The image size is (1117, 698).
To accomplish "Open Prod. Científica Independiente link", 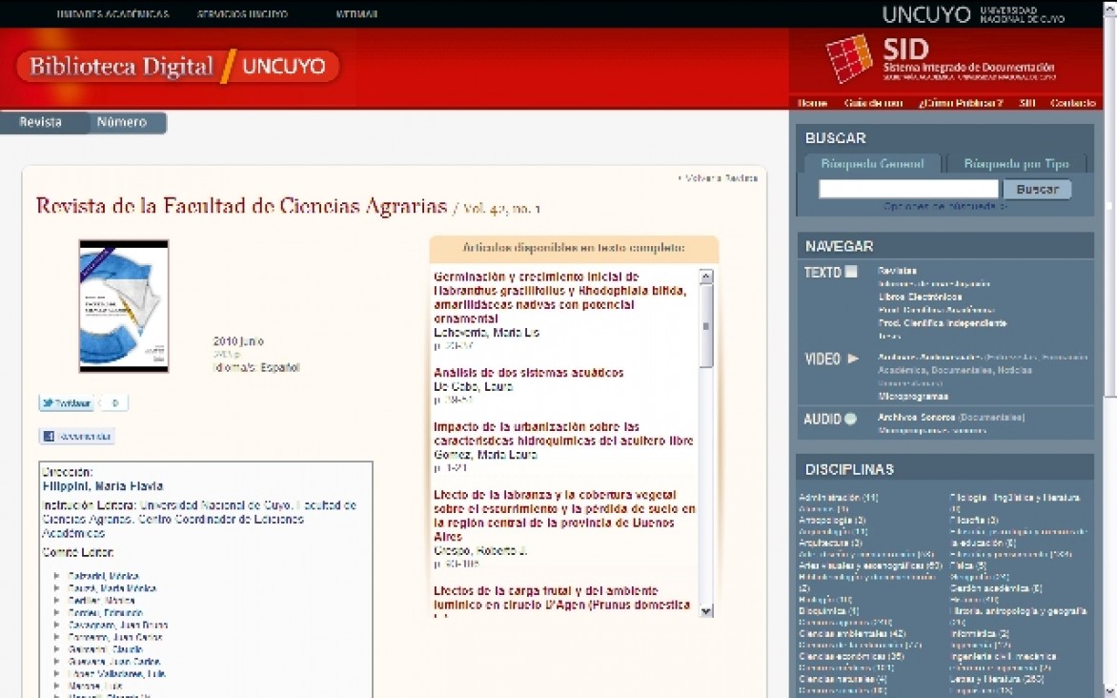I will coord(943,323).
